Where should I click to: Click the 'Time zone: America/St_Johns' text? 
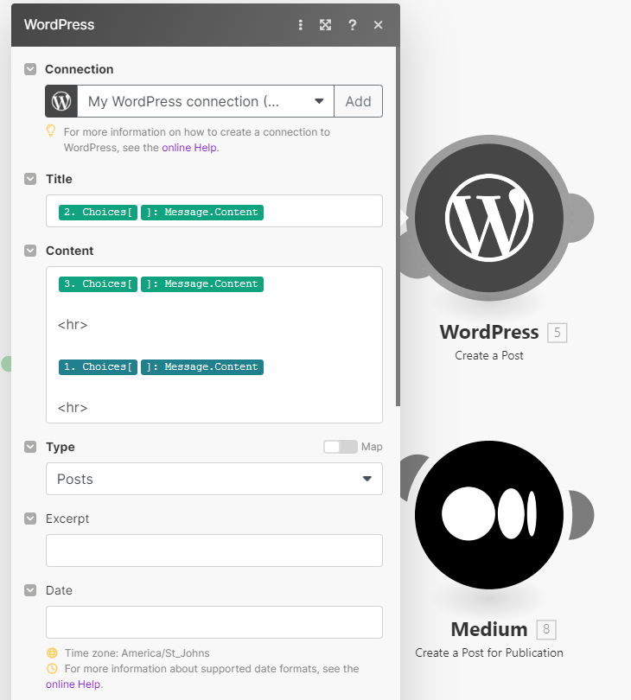pyautogui.click(x=137, y=653)
